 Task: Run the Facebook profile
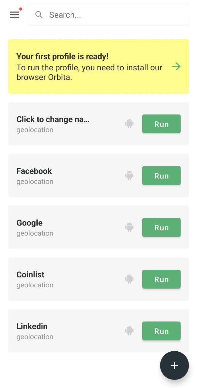click(161, 175)
